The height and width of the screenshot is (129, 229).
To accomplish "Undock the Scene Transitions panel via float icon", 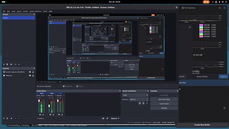I will pos(148,91).
